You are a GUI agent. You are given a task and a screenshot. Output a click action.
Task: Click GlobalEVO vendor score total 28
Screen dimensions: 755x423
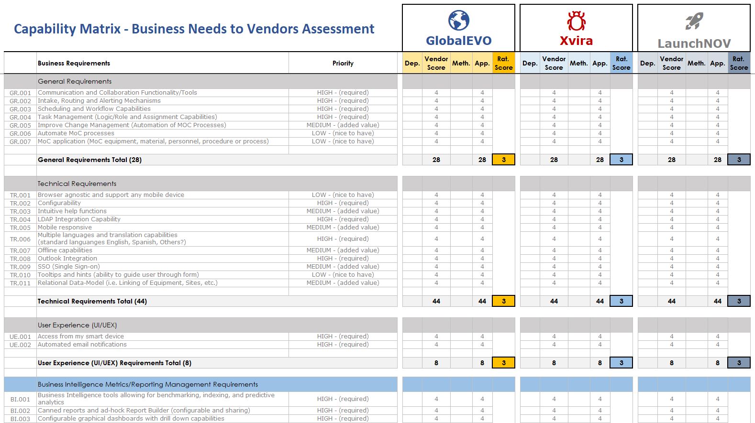coord(436,160)
